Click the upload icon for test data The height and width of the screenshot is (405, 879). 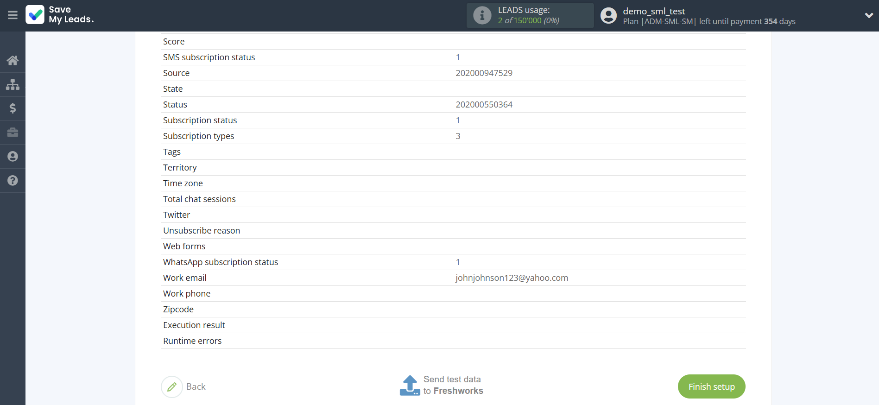[410, 386]
